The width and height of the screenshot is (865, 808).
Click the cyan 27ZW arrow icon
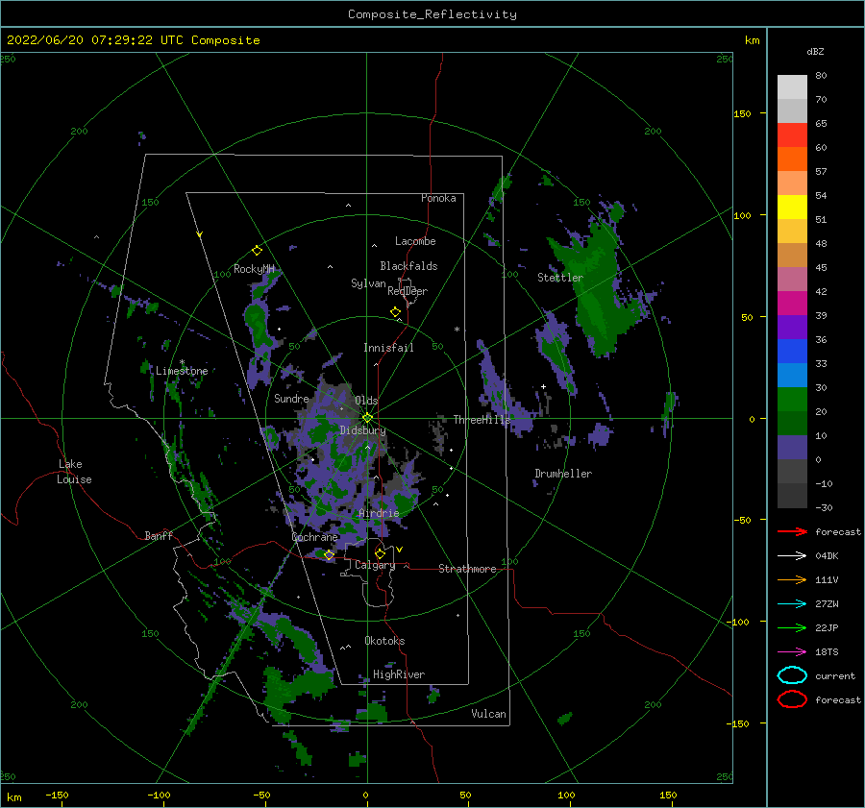(792, 604)
